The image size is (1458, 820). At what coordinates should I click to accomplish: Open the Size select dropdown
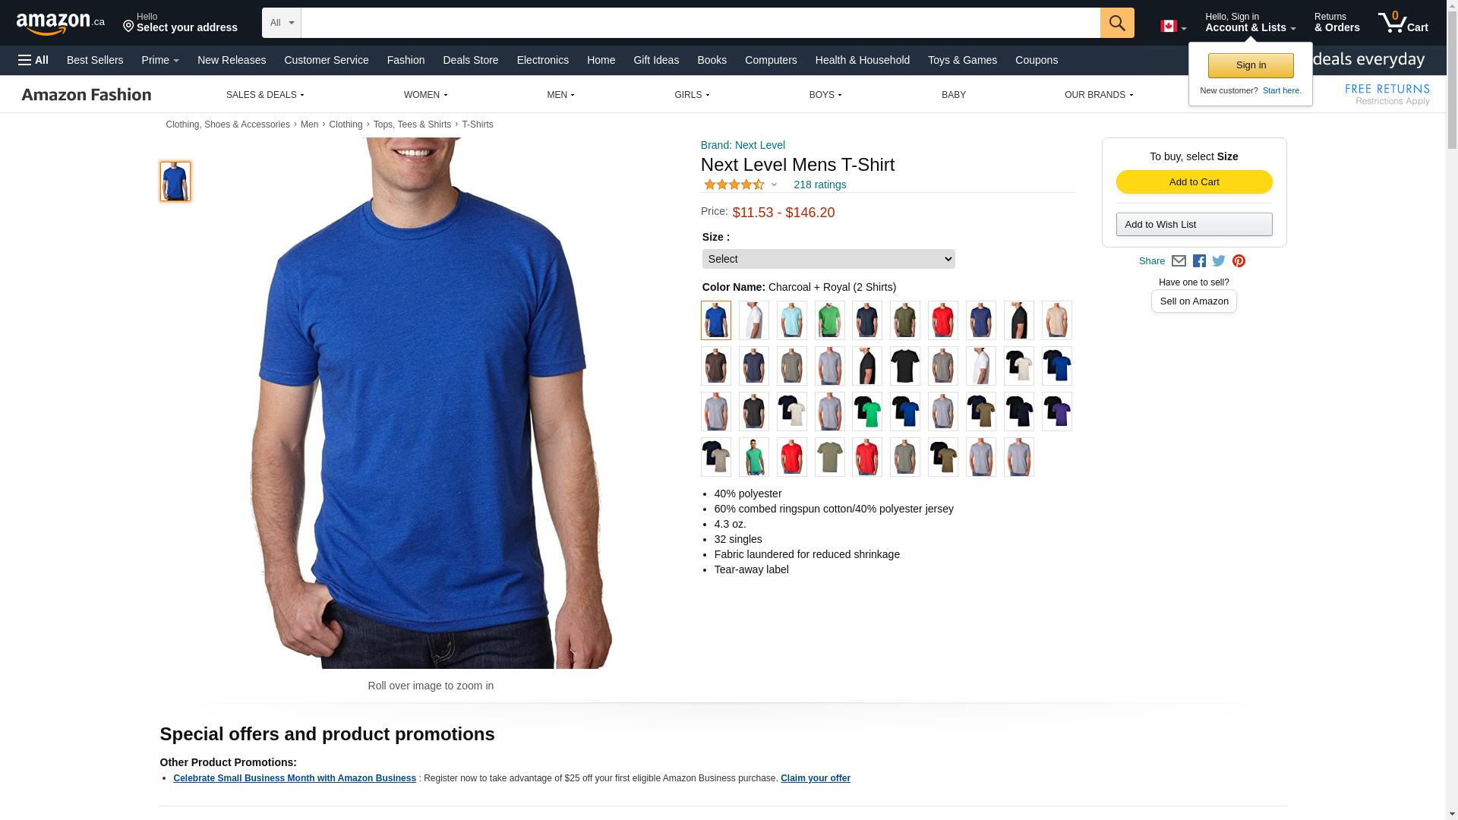coord(828,259)
